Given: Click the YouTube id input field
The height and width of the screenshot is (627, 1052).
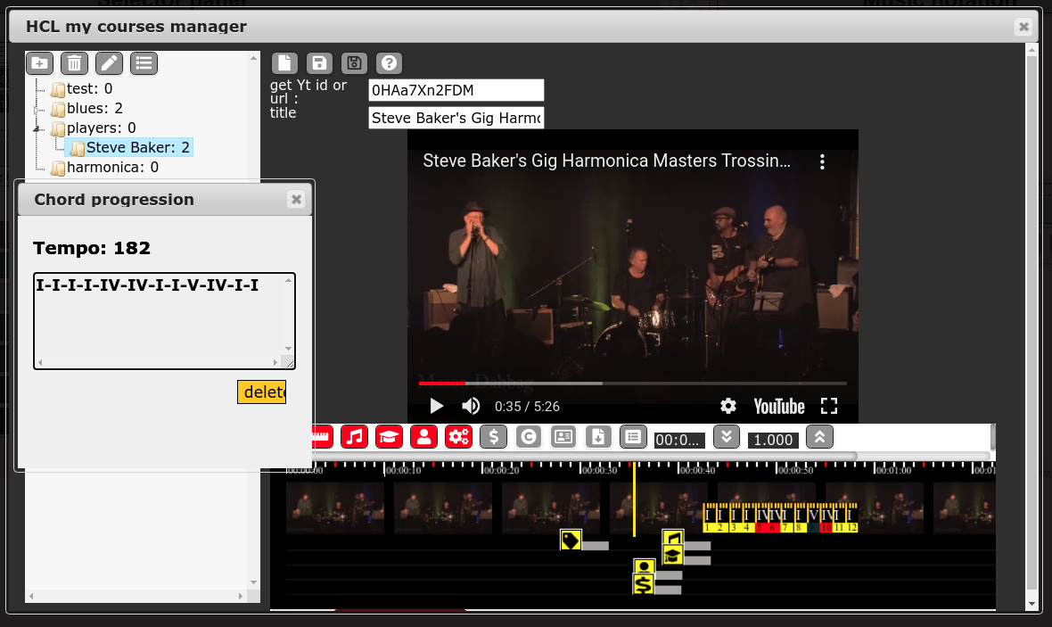Looking at the screenshot, I should point(456,91).
